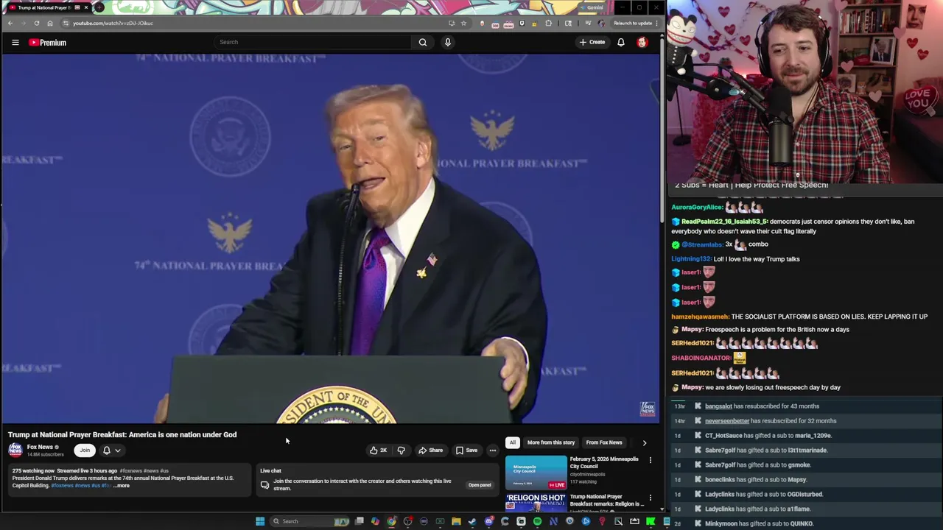Select the All filter chip
The image size is (943, 530).
(512, 442)
